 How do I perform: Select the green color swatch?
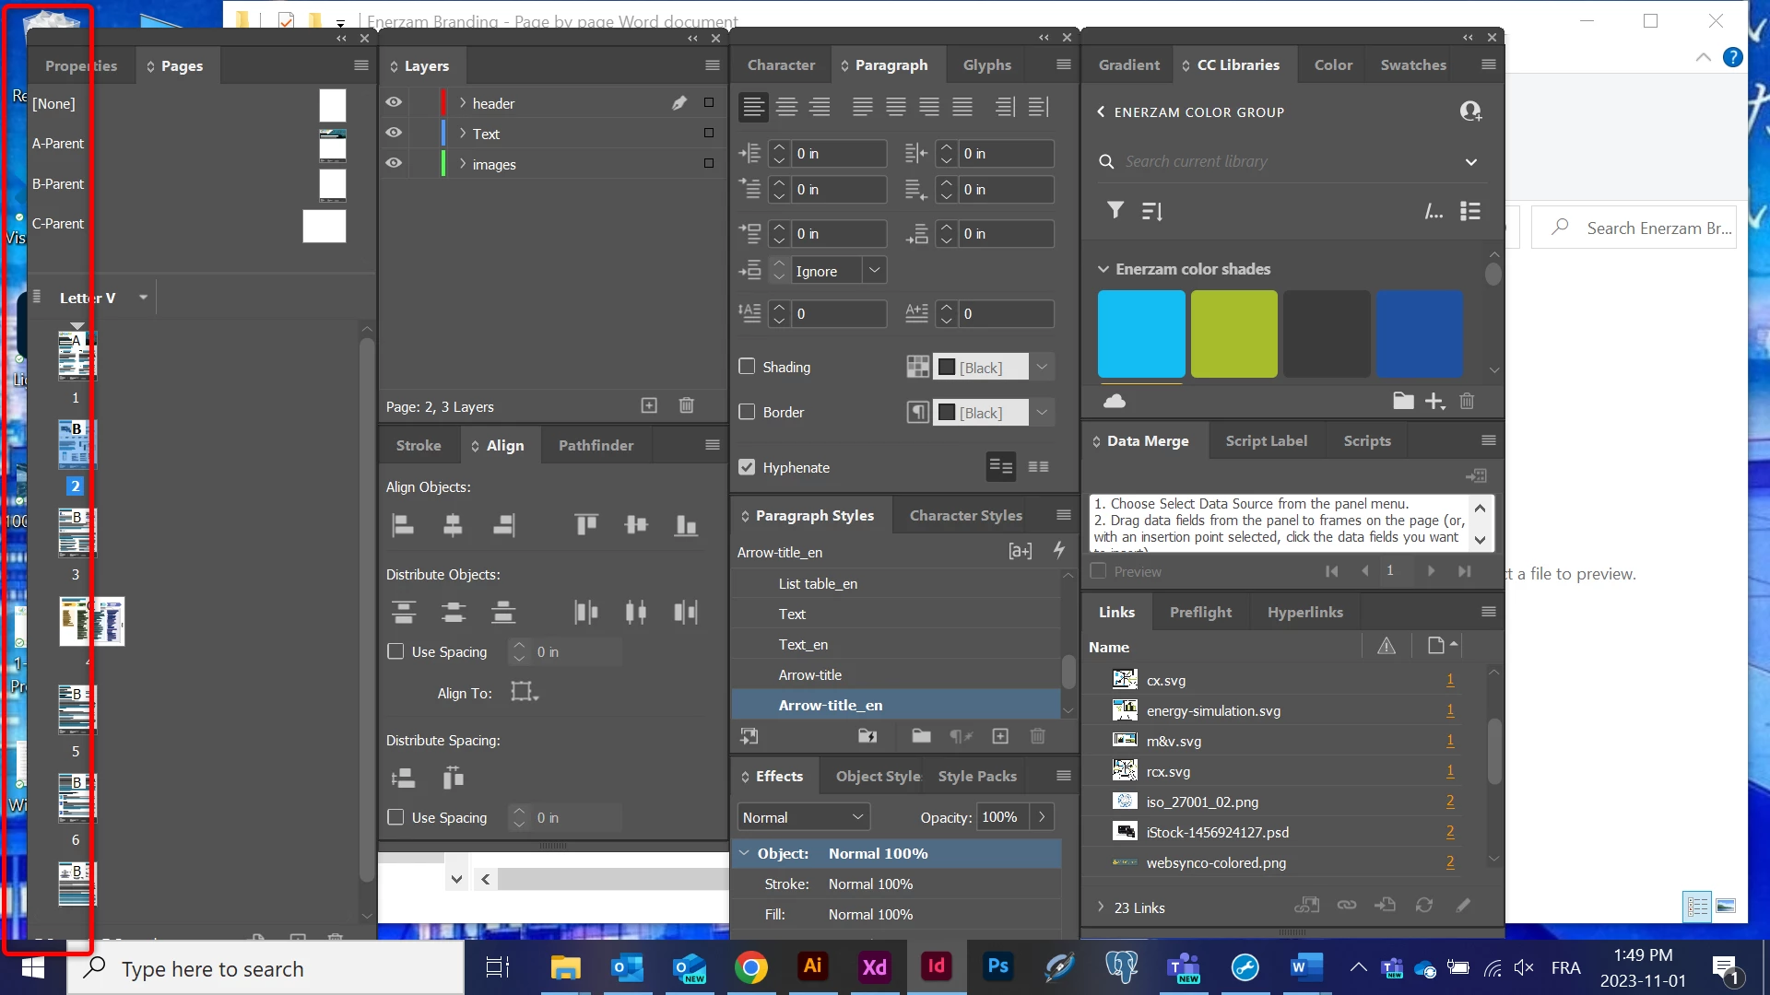1233,334
